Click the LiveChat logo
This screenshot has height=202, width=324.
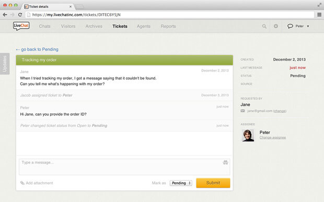coord(21,26)
